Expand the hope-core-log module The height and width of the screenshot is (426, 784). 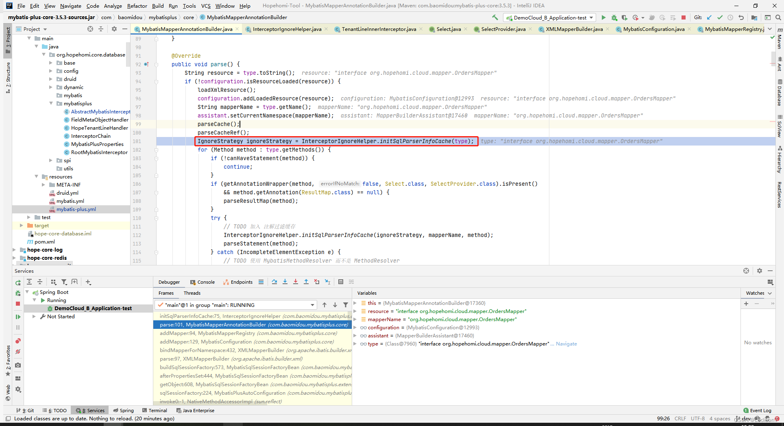point(15,250)
